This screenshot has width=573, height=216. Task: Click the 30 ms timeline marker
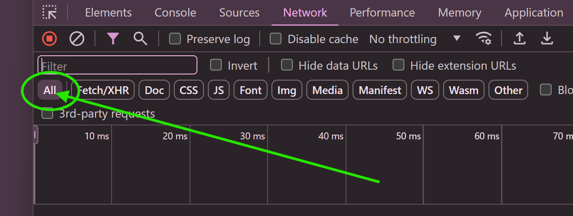(x=252, y=136)
